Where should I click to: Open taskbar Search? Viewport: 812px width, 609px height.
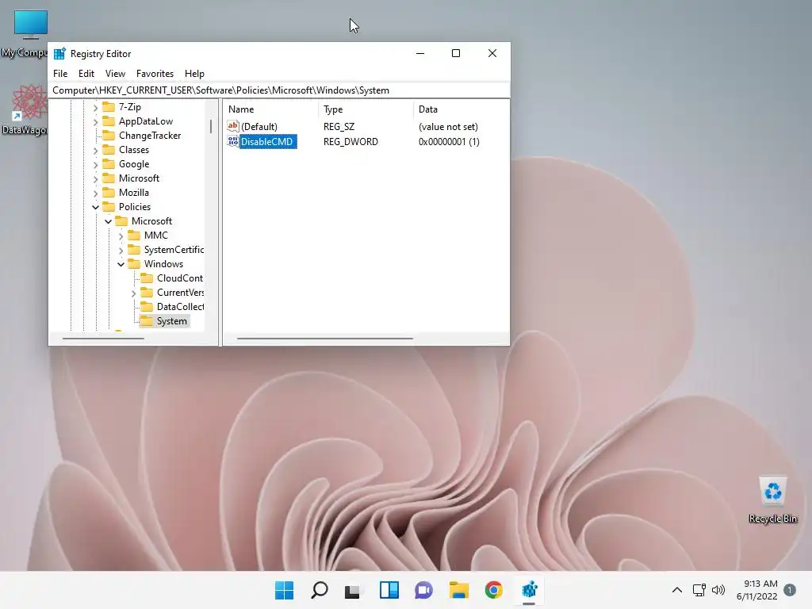point(320,590)
